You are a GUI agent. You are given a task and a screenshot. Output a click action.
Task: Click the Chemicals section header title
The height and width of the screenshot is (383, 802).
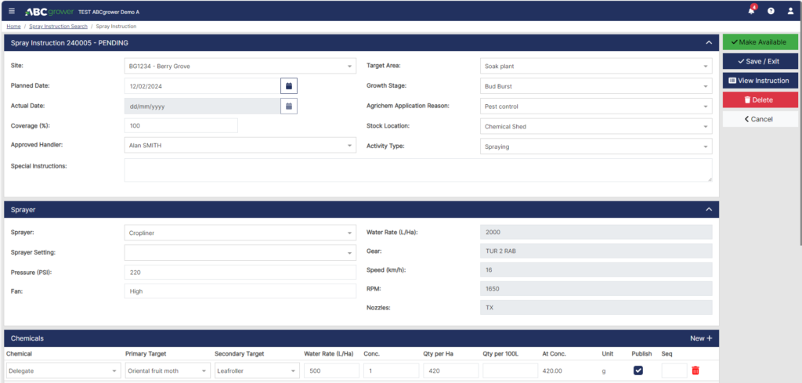tap(27, 338)
